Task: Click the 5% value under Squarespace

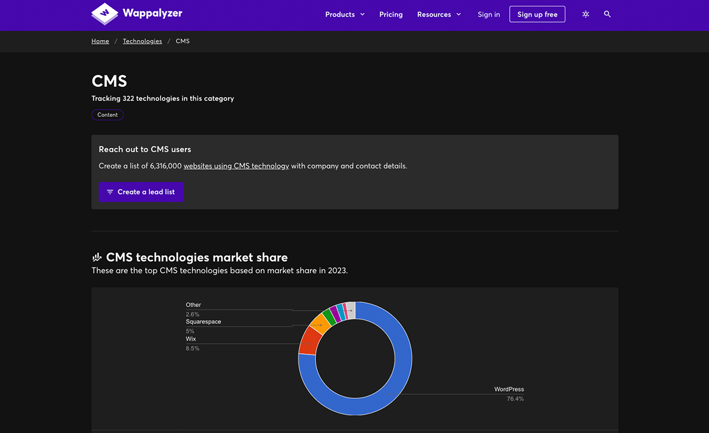Action: click(190, 331)
